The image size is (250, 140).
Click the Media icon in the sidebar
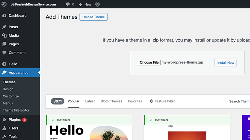[x=4, y=36]
